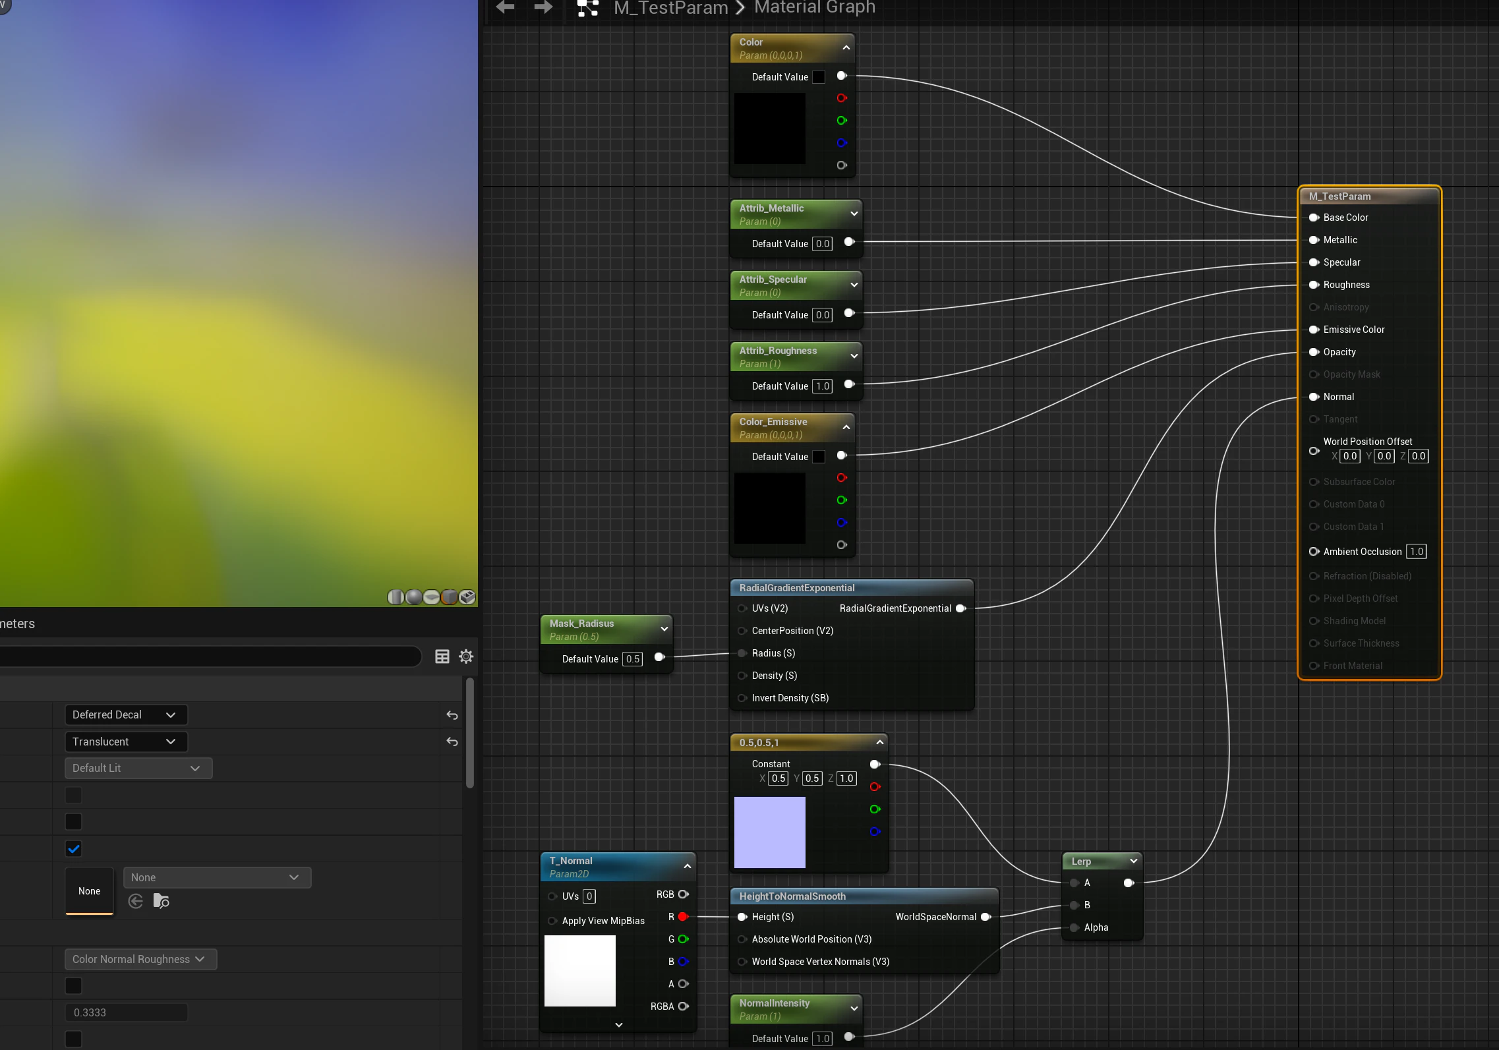The image size is (1499, 1050).
Task: Open the details panel settings gear
Action: click(466, 656)
